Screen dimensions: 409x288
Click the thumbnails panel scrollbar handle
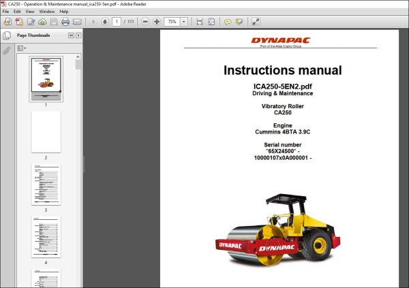[78, 65]
